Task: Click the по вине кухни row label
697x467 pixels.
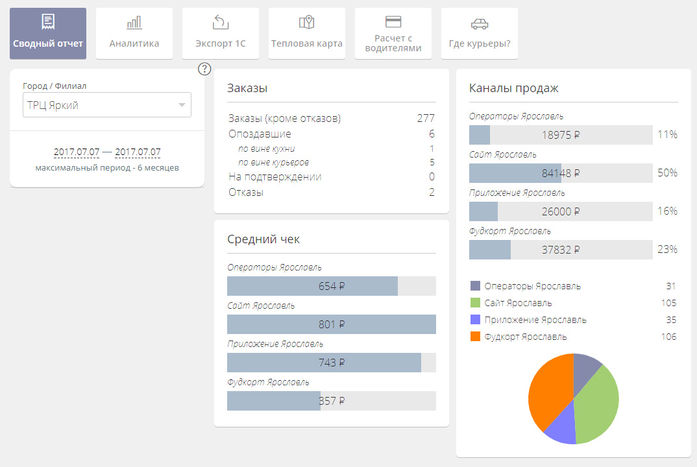Action: pyautogui.click(x=266, y=149)
